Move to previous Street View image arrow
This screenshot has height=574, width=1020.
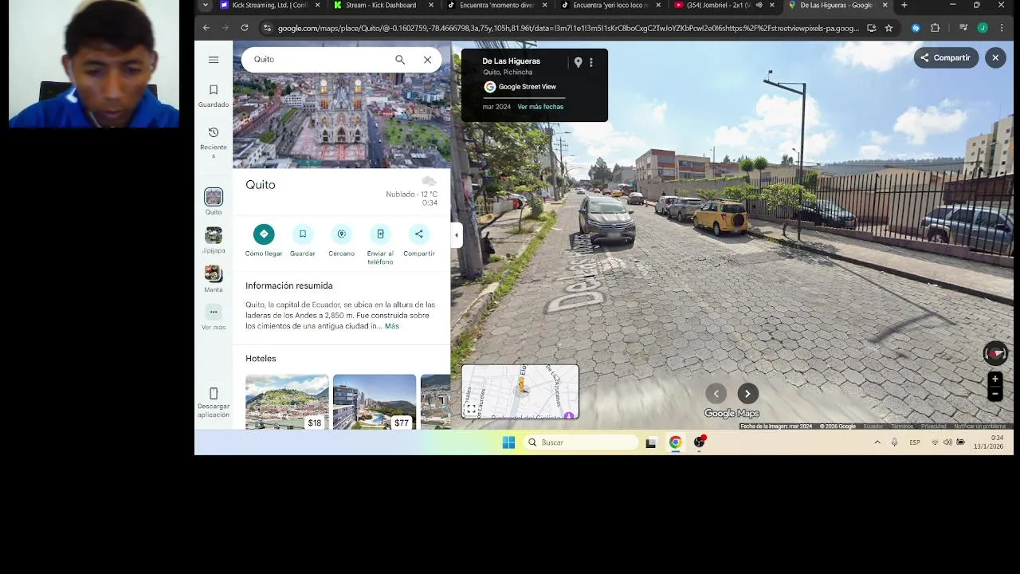click(716, 393)
